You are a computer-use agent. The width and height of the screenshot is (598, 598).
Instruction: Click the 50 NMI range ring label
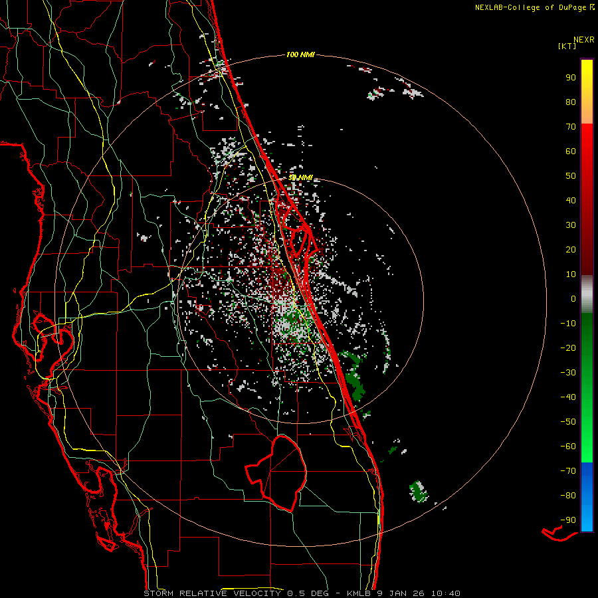[x=300, y=177]
